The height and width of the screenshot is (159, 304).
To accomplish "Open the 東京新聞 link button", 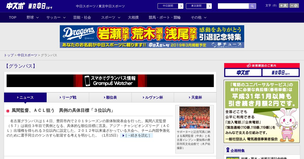I will click(196, 6).
